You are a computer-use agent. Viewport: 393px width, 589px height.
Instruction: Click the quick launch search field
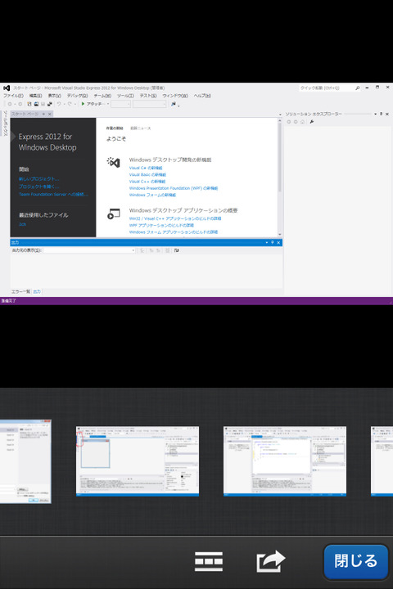pyautogui.click(x=326, y=88)
